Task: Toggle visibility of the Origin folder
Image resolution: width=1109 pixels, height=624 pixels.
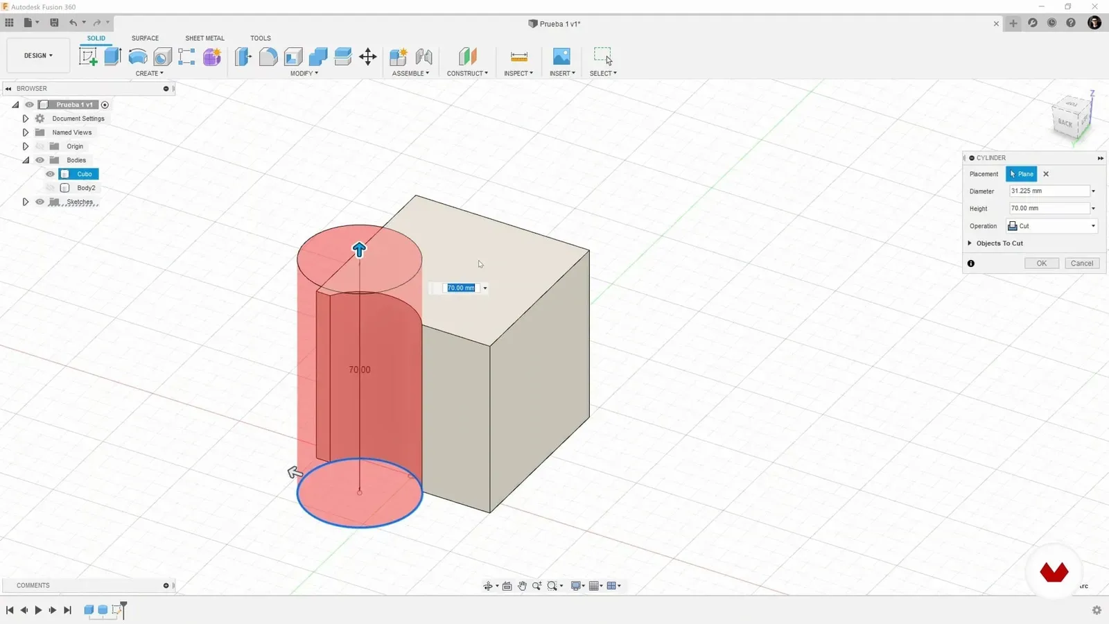Action: point(40,146)
